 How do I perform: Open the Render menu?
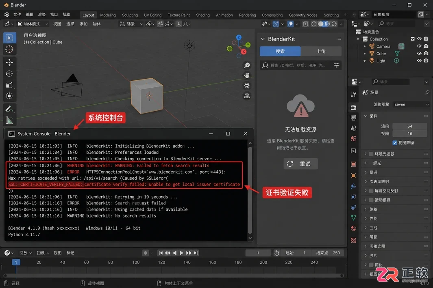(x=42, y=15)
